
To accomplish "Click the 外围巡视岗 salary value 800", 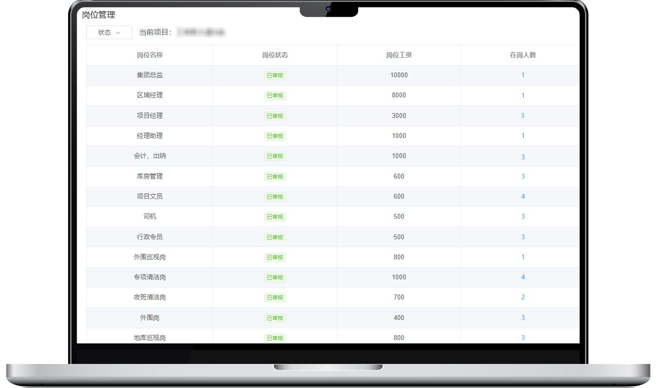I will 399,257.
